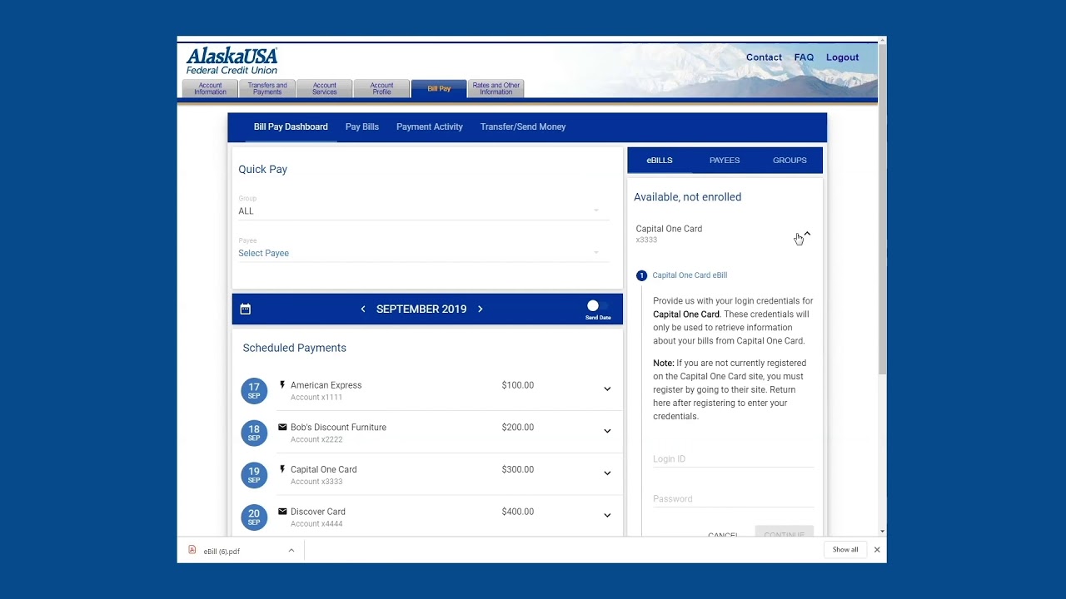The height and width of the screenshot is (599, 1066).
Task: Click the calendar icon beside the month bar
Action: (x=245, y=309)
